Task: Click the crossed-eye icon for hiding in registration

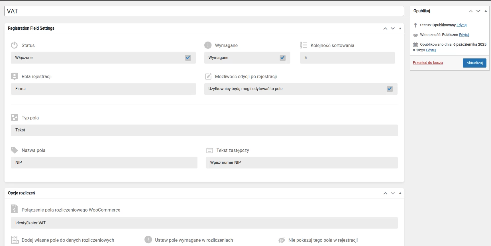Action: coord(282,240)
